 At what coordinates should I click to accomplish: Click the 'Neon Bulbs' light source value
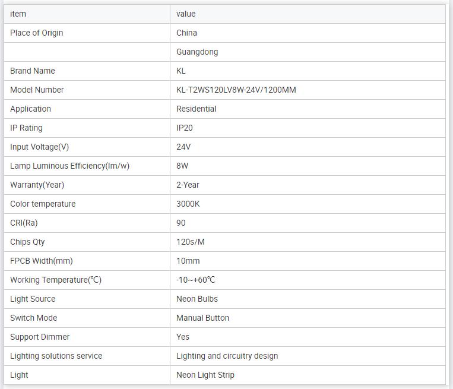(x=197, y=299)
